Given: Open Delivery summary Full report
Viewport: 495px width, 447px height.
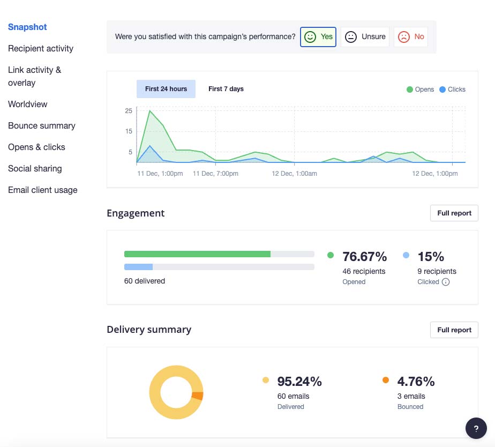Looking at the screenshot, I should point(454,330).
